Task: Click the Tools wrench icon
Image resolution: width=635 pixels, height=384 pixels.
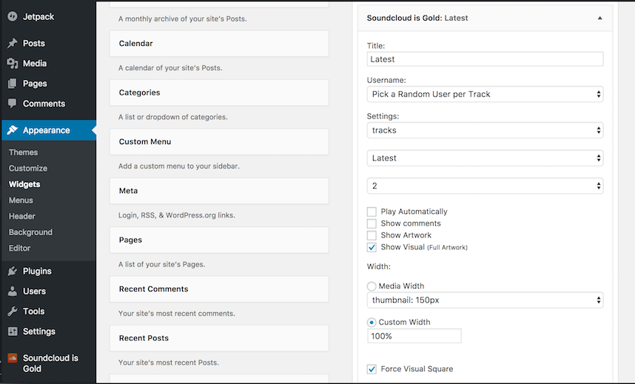Action: [x=13, y=311]
